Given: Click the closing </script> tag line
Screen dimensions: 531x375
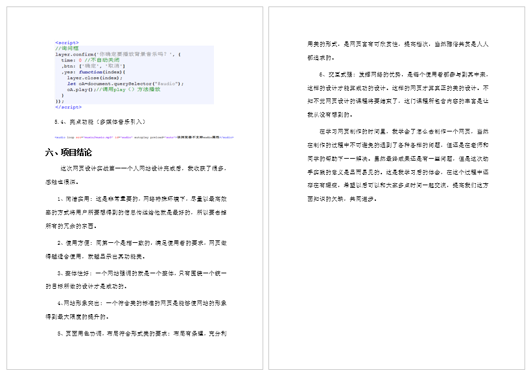Looking at the screenshot, I should pyautogui.click(x=69, y=108).
